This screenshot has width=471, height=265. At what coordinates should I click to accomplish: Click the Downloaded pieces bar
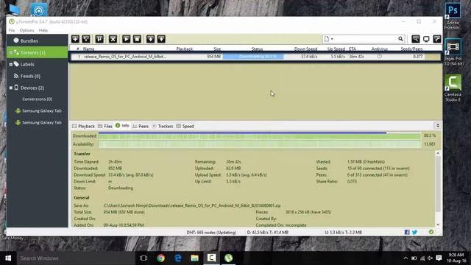click(260, 136)
